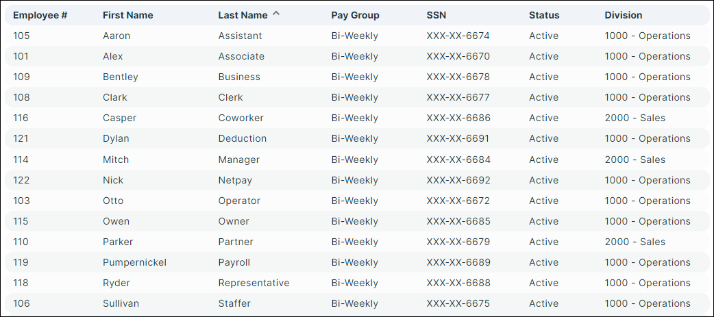Click the Pay Group column header
Screen dimensions: 714x317
(355, 15)
